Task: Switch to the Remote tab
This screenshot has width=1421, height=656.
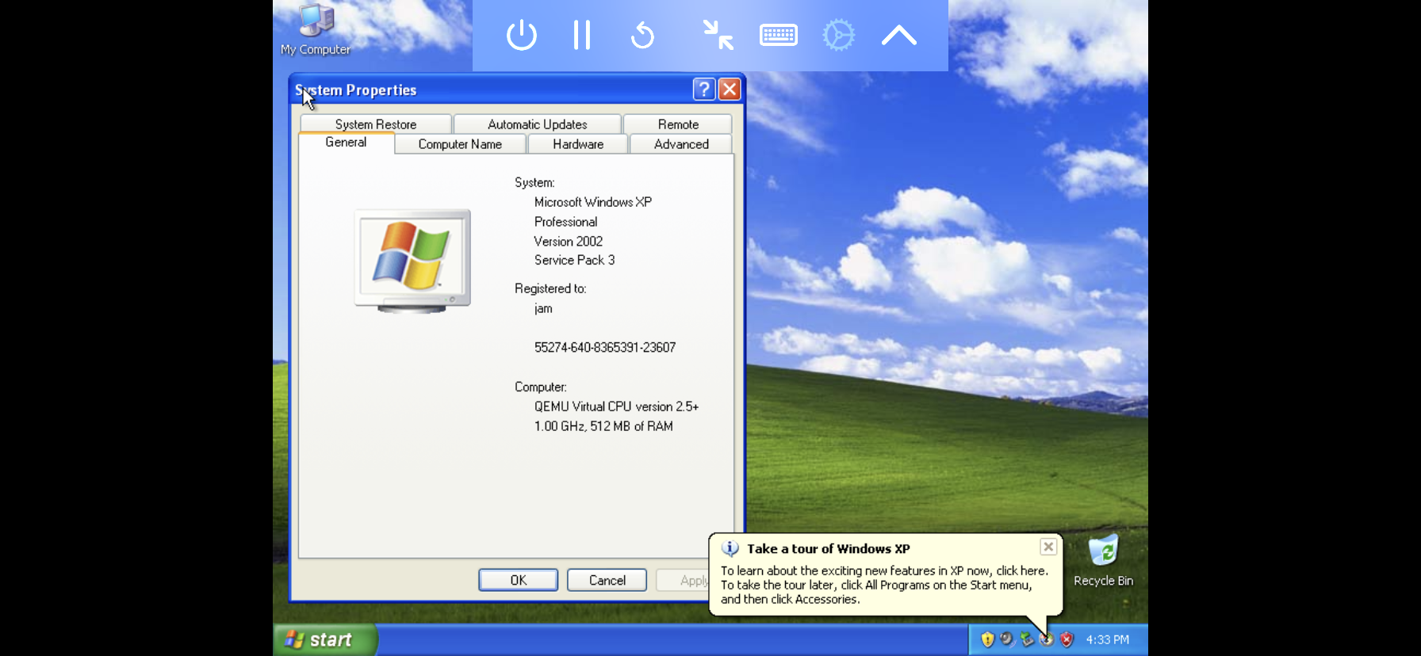Action: [x=678, y=124]
